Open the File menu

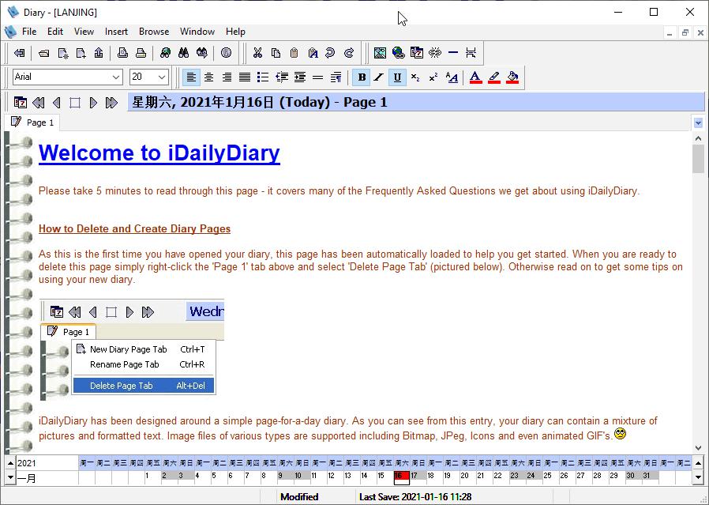pyautogui.click(x=29, y=32)
